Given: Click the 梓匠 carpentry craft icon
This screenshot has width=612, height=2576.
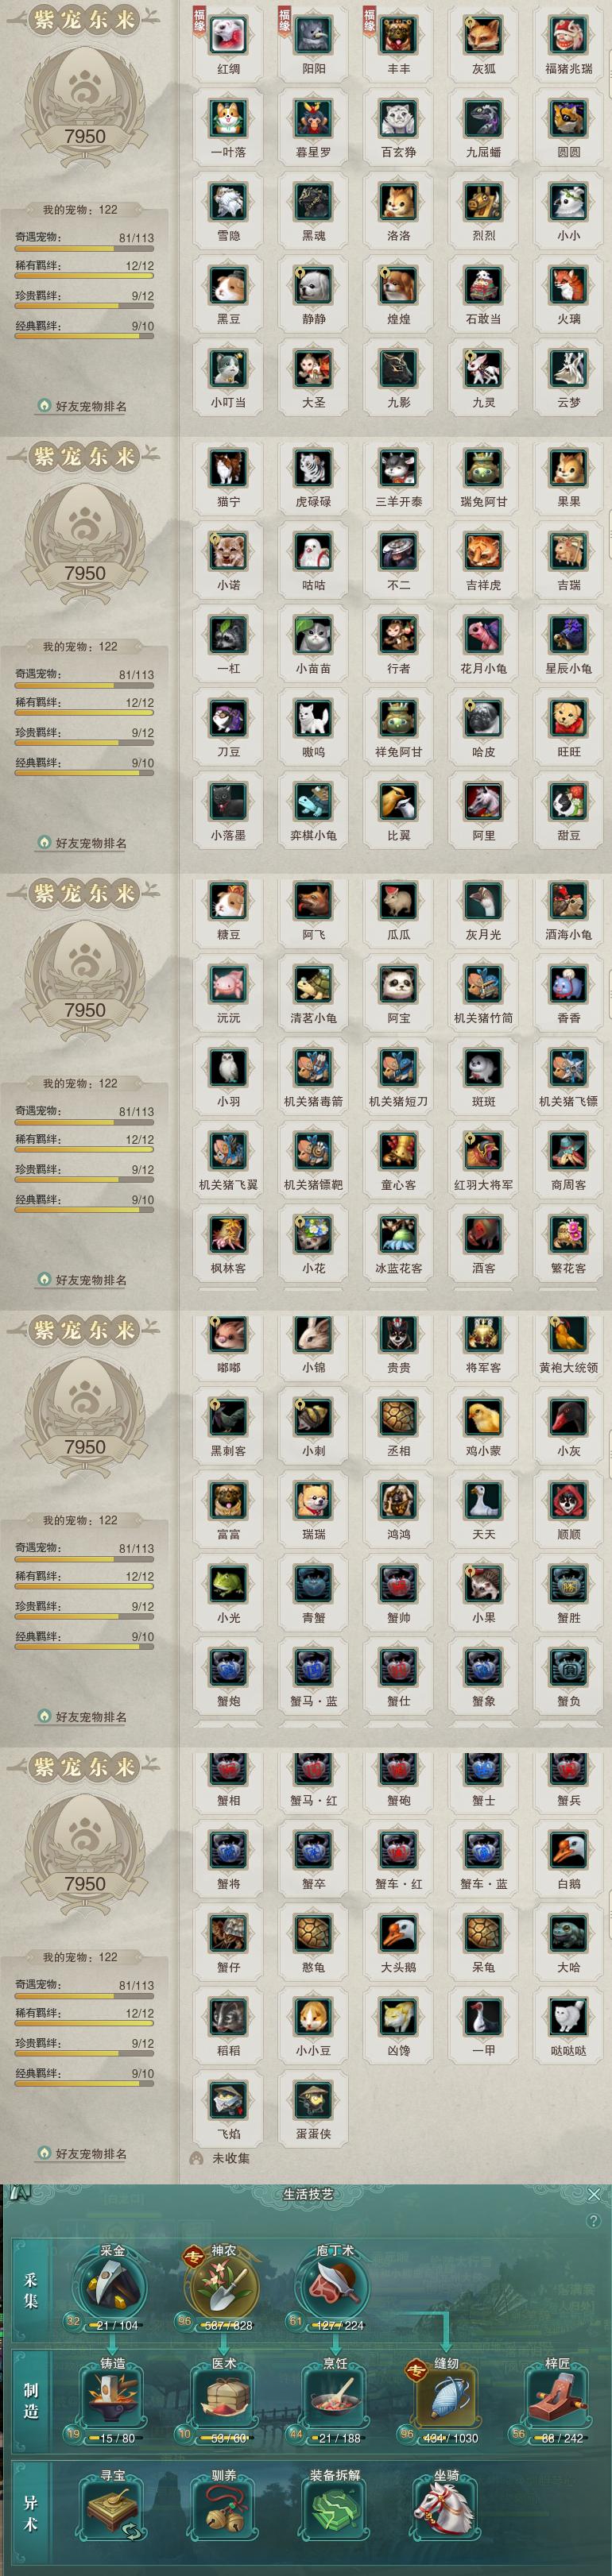Looking at the screenshot, I should [557, 2398].
